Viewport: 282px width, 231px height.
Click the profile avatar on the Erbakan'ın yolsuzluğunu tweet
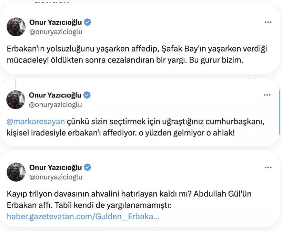[x=16, y=27]
